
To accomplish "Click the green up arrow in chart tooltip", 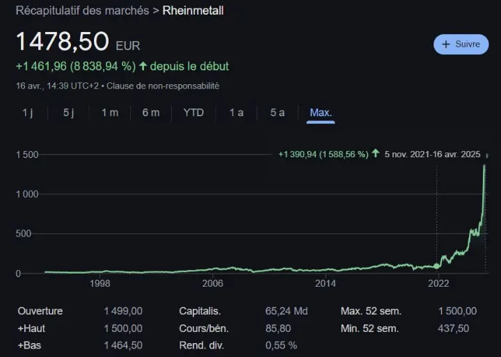I will coord(376,153).
